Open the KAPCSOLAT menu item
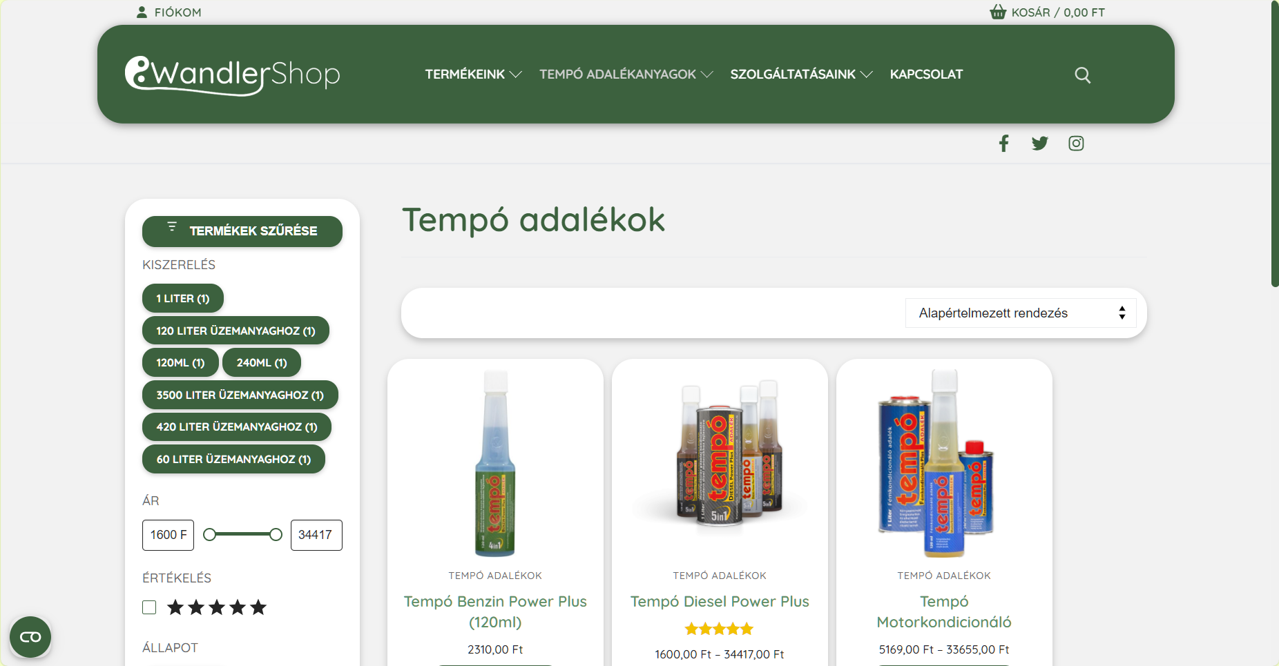 point(925,75)
